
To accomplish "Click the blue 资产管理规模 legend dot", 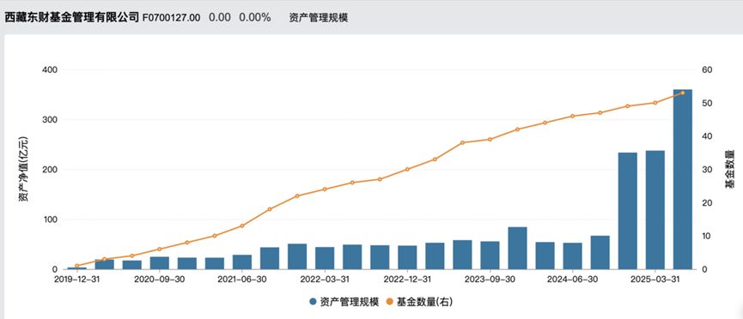I will click(x=313, y=302).
